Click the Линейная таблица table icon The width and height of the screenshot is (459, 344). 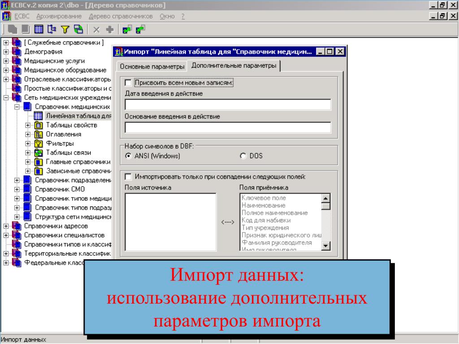click(x=39, y=116)
